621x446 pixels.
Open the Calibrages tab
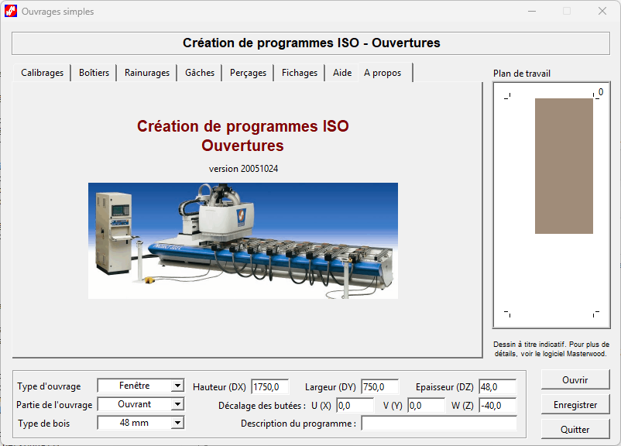[43, 73]
